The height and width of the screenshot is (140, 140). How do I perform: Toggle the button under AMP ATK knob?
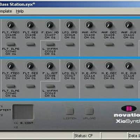point(90,44)
